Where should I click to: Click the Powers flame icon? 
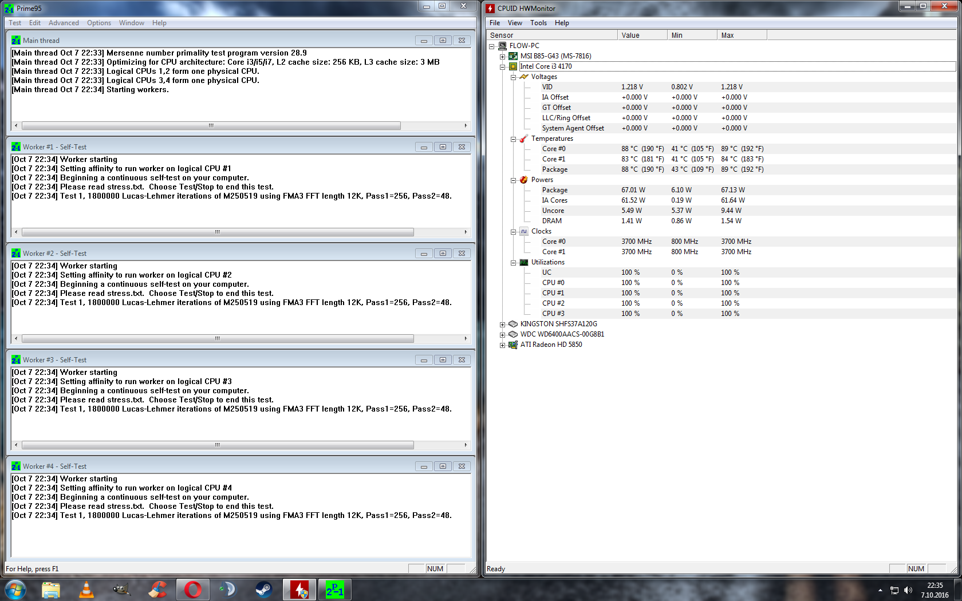524,180
